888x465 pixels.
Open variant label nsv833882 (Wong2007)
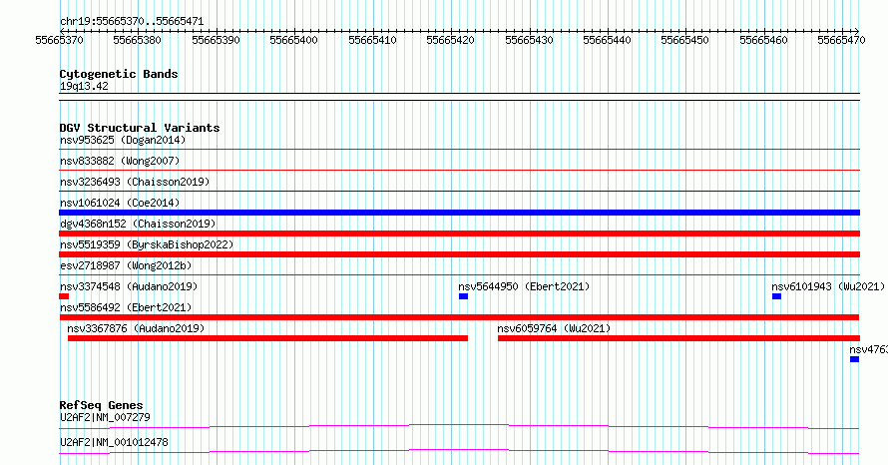120,161
